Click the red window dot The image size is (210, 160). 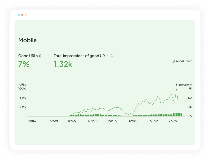click(x=22, y=15)
